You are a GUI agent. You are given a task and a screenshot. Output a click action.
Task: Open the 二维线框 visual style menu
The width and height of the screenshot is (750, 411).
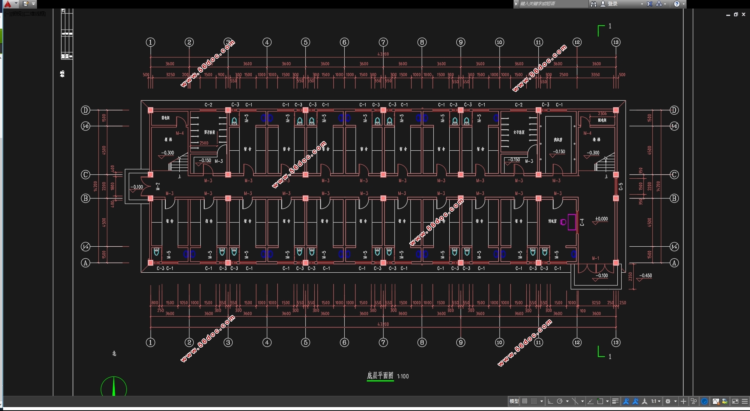point(35,14)
